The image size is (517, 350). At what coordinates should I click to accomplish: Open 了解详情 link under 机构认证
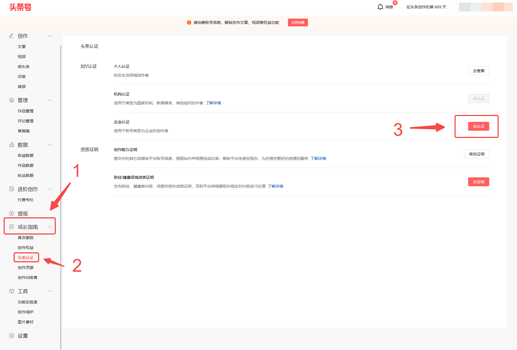pyautogui.click(x=213, y=103)
